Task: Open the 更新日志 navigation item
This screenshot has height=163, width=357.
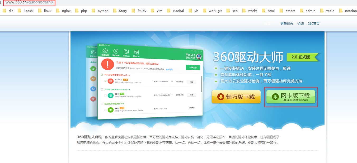Action: pos(287,24)
